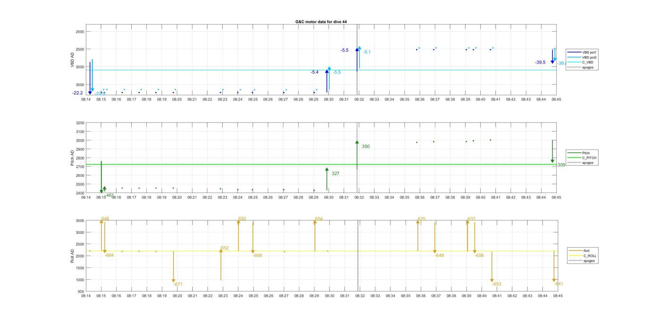Click the title "G&C motor data for dive 44"

(x=321, y=22)
